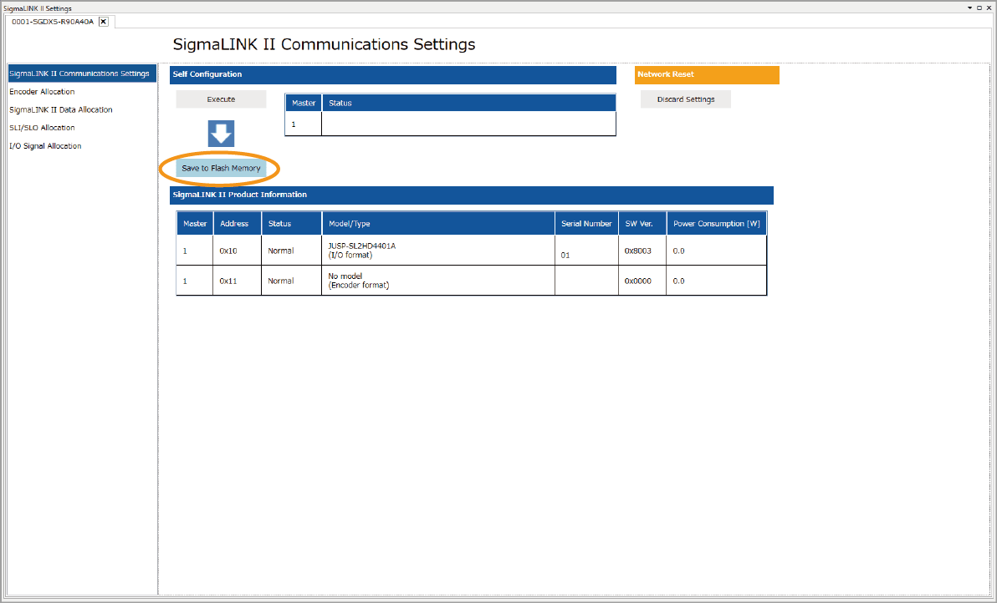Click the blue down arrow icon
Screen dimensions: 997x603
coord(221,134)
